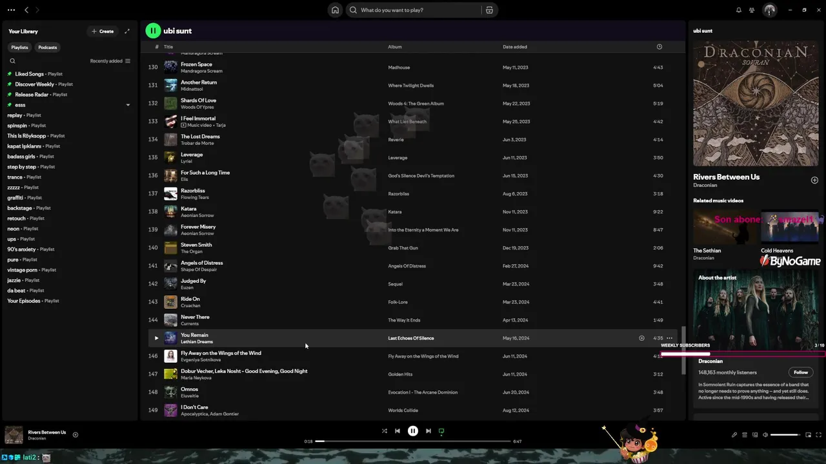Click the Create button
The image size is (826, 464).
[x=103, y=31]
